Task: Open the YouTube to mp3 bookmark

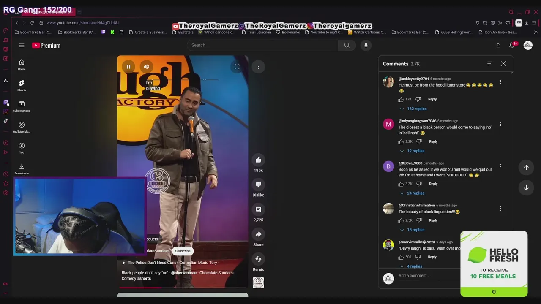Action: (x=324, y=32)
